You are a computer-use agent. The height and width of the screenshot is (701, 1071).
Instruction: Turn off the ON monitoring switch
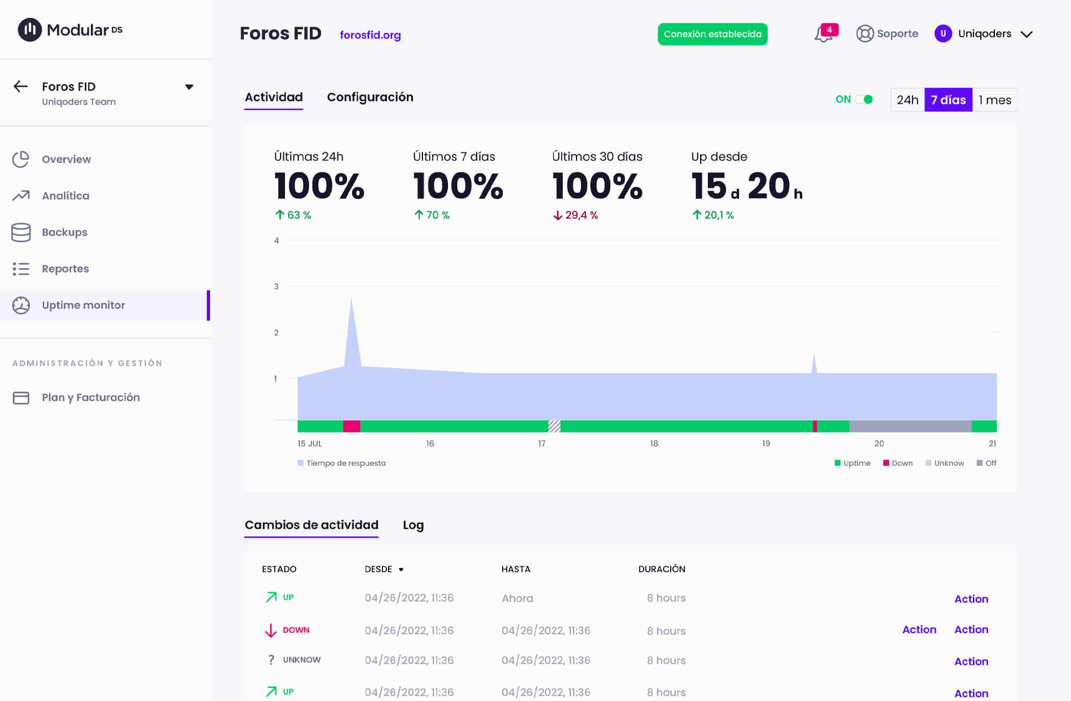pyautogui.click(x=864, y=99)
